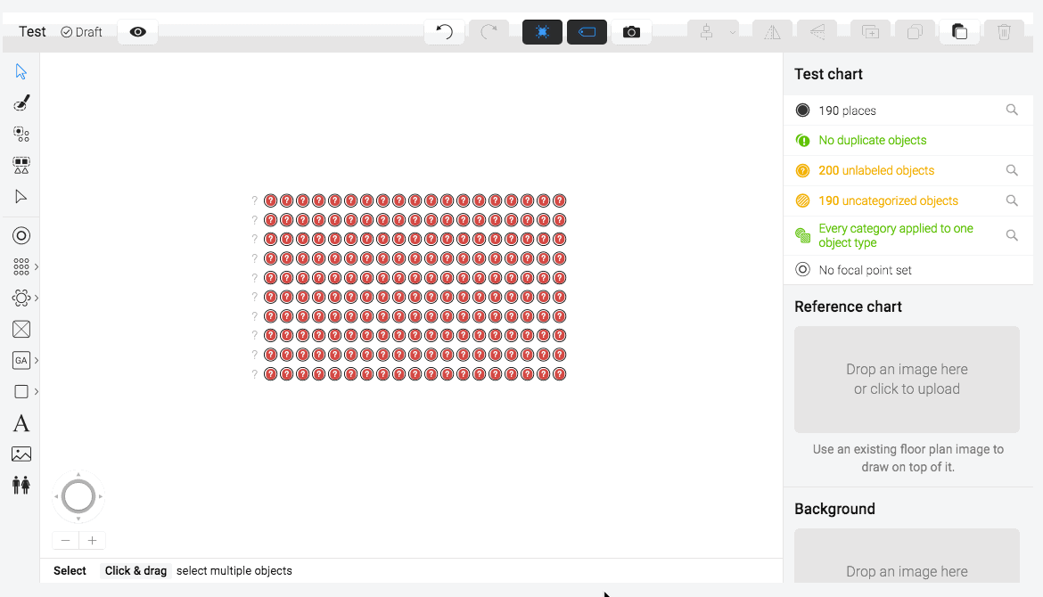Click the chart name "Test"
The height and width of the screenshot is (597, 1043).
[32, 32]
